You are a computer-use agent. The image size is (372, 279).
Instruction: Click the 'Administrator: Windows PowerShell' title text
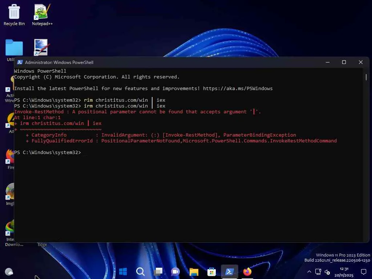pyautogui.click(x=59, y=62)
